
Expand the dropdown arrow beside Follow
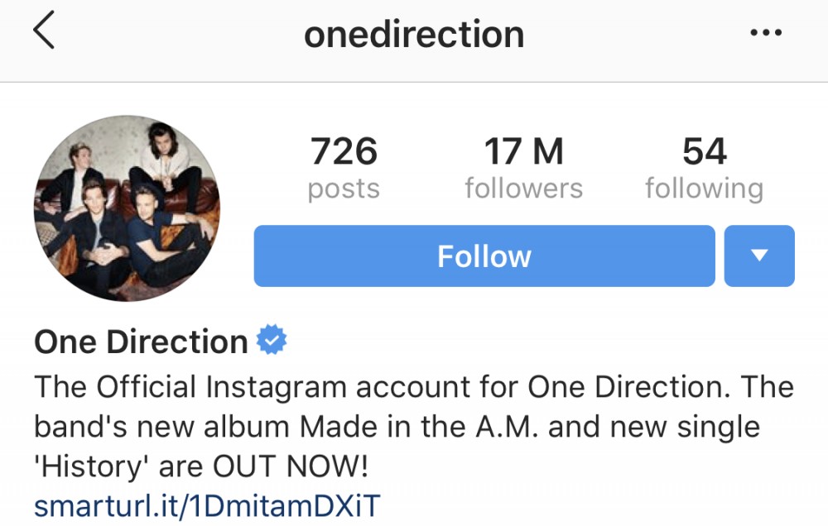[x=759, y=256]
